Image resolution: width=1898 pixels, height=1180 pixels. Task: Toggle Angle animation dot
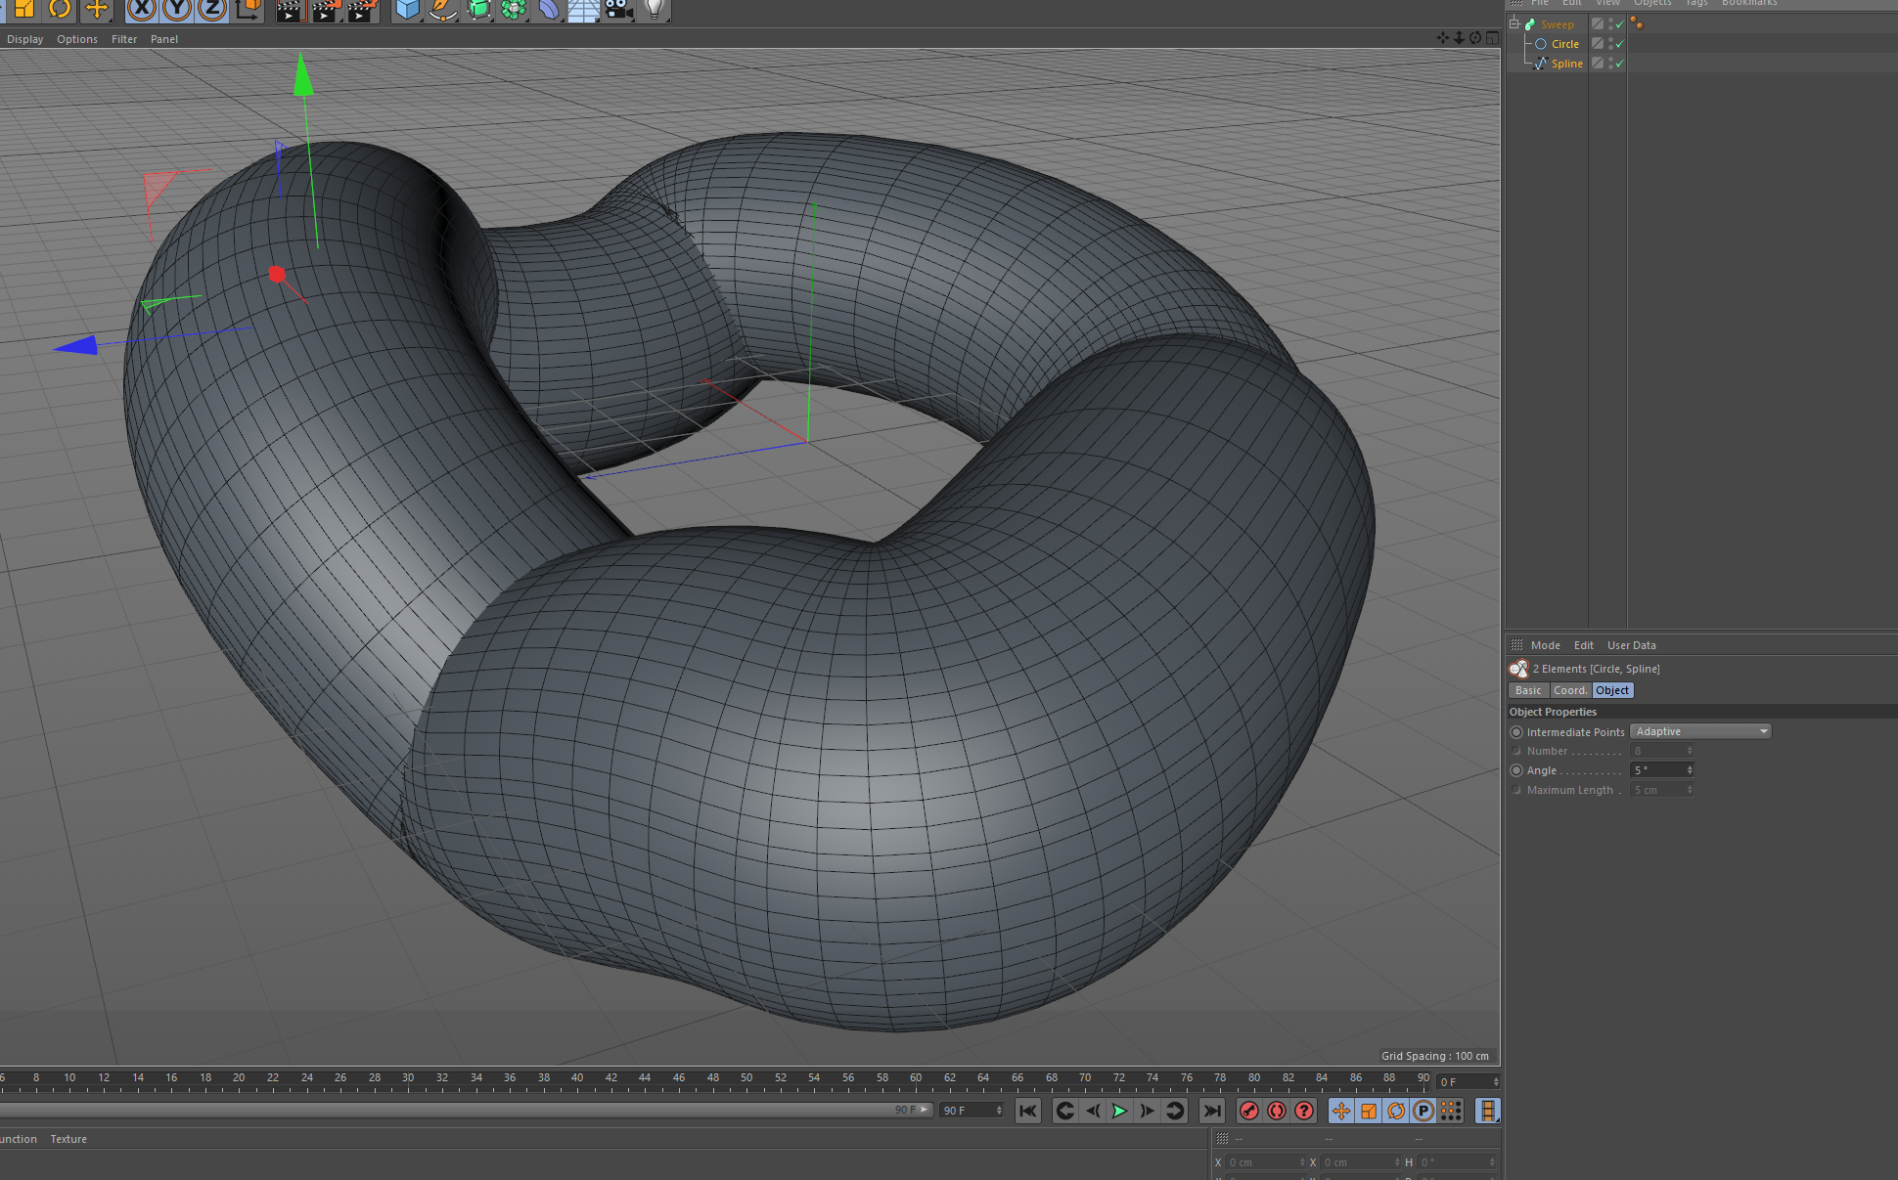pos(1516,770)
